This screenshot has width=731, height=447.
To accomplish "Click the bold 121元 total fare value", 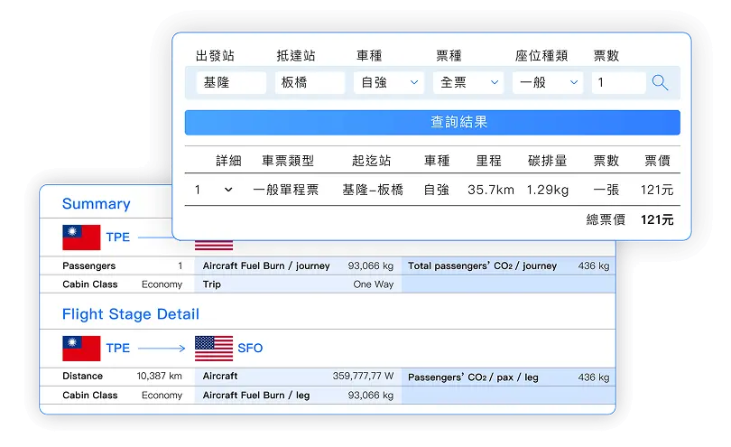I will pyautogui.click(x=657, y=219).
